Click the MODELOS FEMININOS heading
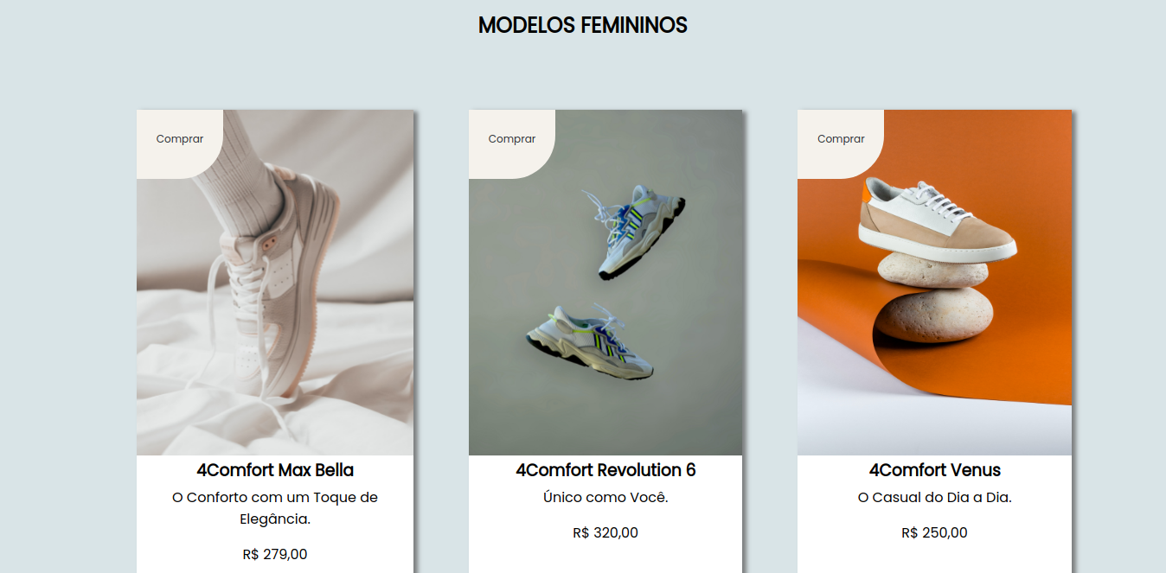This screenshot has height=573, width=1166. (x=583, y=25)
